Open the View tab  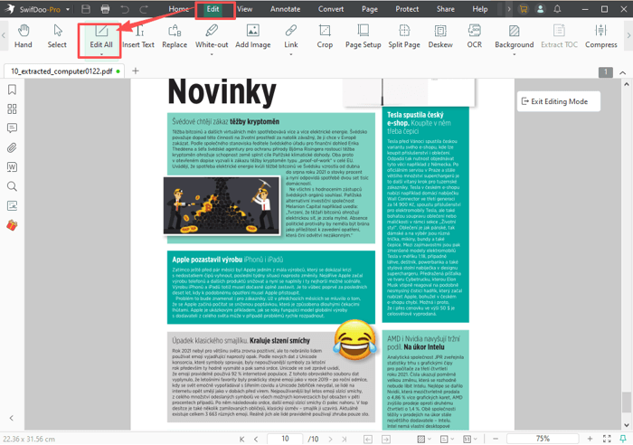(245, 9)
